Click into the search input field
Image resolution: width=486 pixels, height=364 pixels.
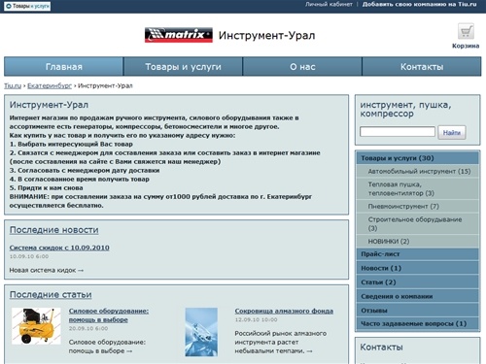(398, 132)
